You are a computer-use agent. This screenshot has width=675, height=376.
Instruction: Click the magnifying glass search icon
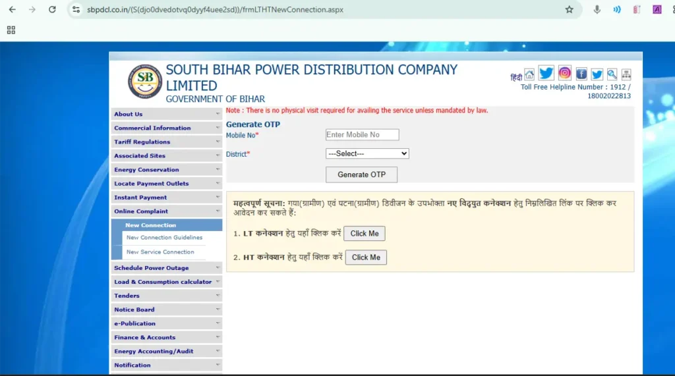(x=612, y=74)
